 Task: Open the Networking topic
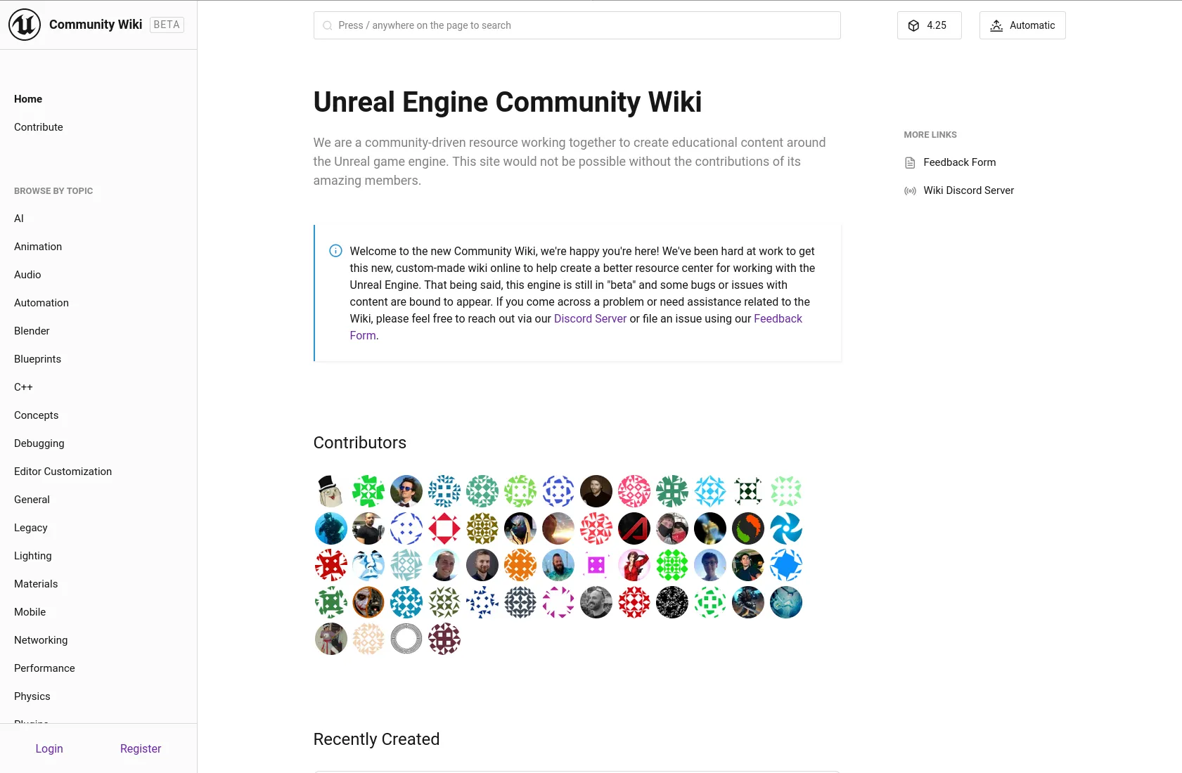pos(41,640)
